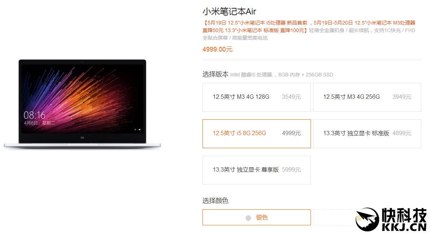
Task: Select the 13.3英寸 独立显卡 标准版 option
Action: [367, 134]
